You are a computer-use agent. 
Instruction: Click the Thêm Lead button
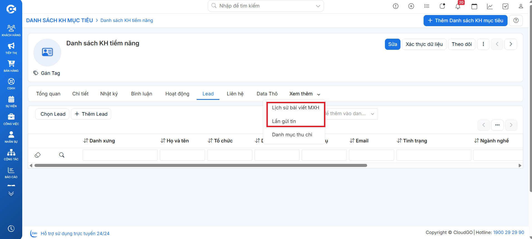coord(91,114)
